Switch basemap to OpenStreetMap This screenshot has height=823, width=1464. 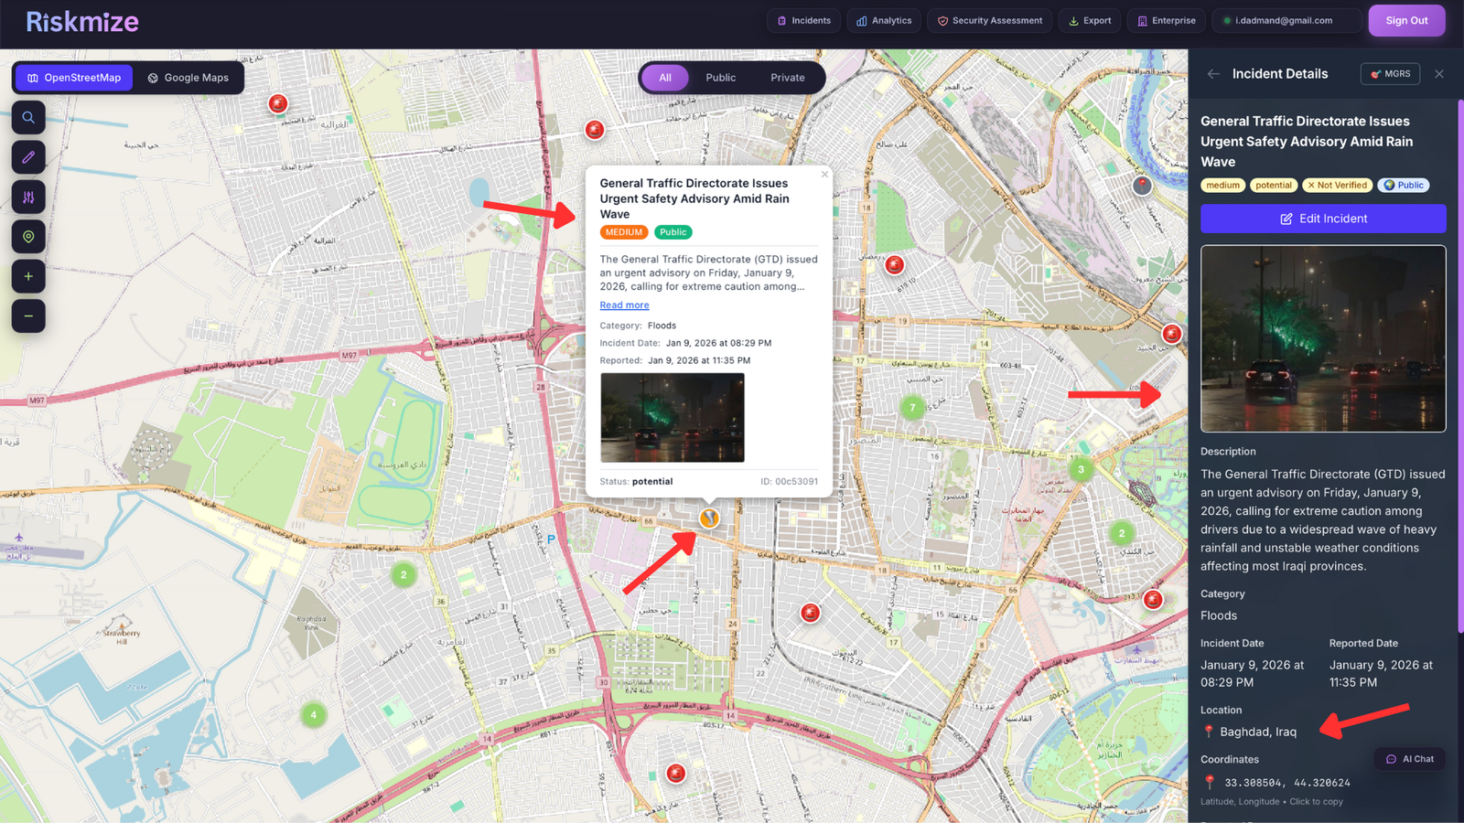(x=73, y=78)
